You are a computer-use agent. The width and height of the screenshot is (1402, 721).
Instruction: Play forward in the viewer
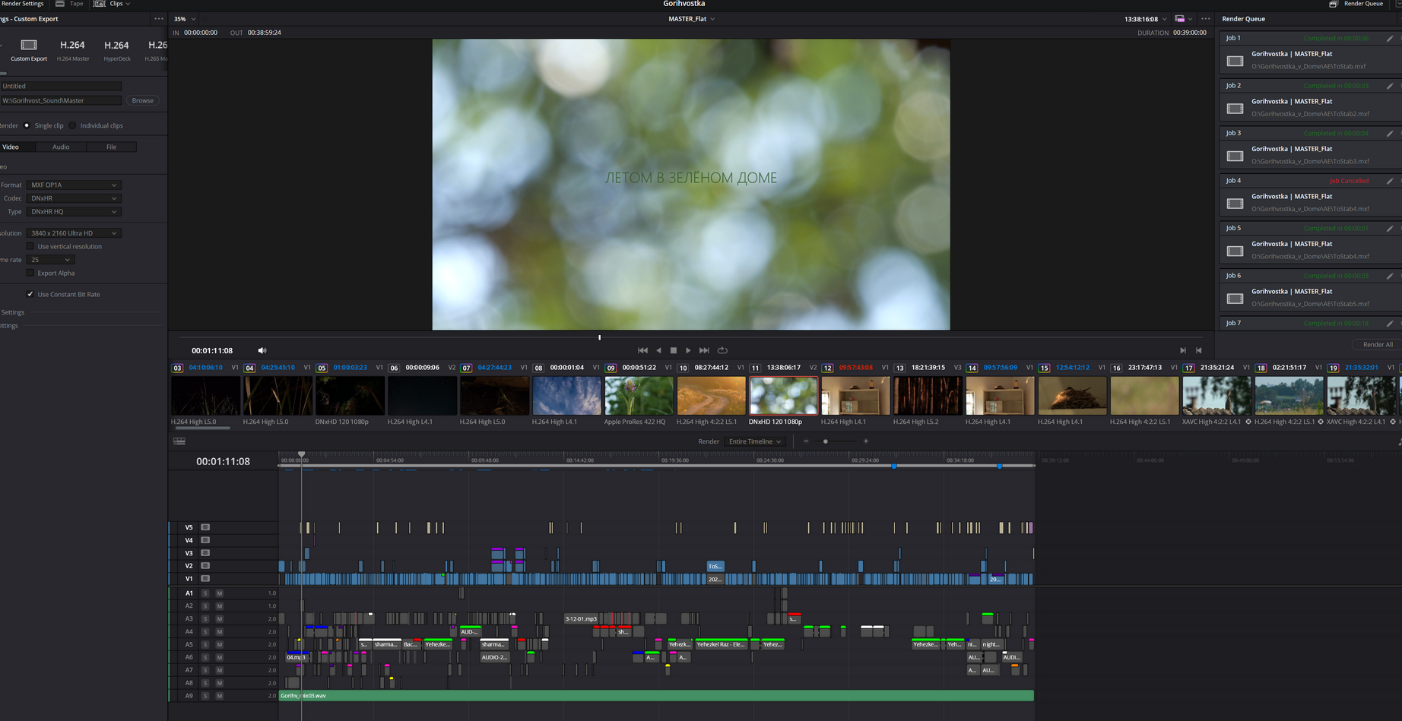tap(688, 351)
